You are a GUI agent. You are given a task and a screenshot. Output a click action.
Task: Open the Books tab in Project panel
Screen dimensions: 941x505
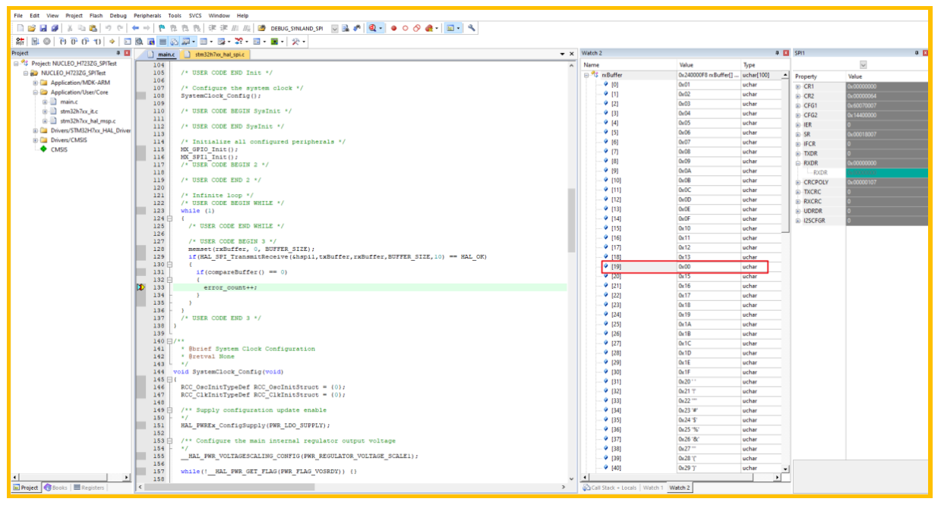pos(55,488)
